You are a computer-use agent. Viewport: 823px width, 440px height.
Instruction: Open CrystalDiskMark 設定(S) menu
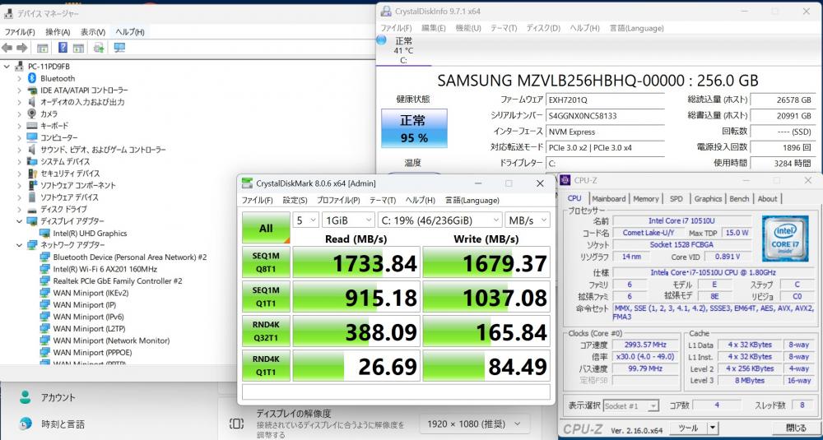point(295,201)
